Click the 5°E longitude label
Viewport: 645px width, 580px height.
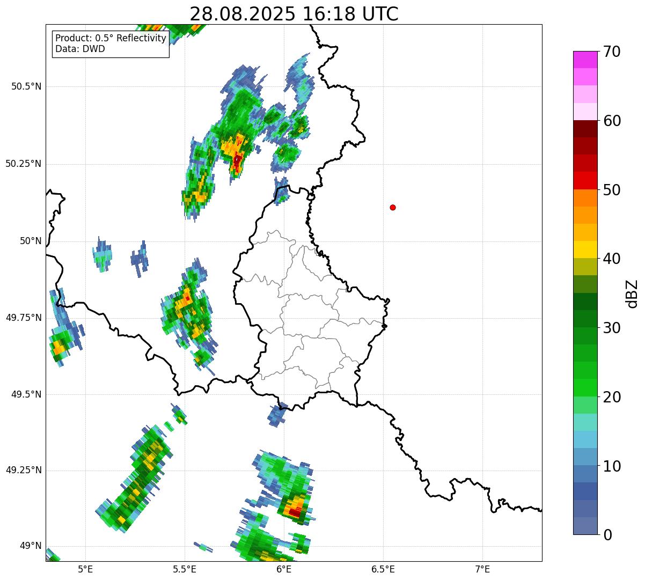tap(85, 569)
